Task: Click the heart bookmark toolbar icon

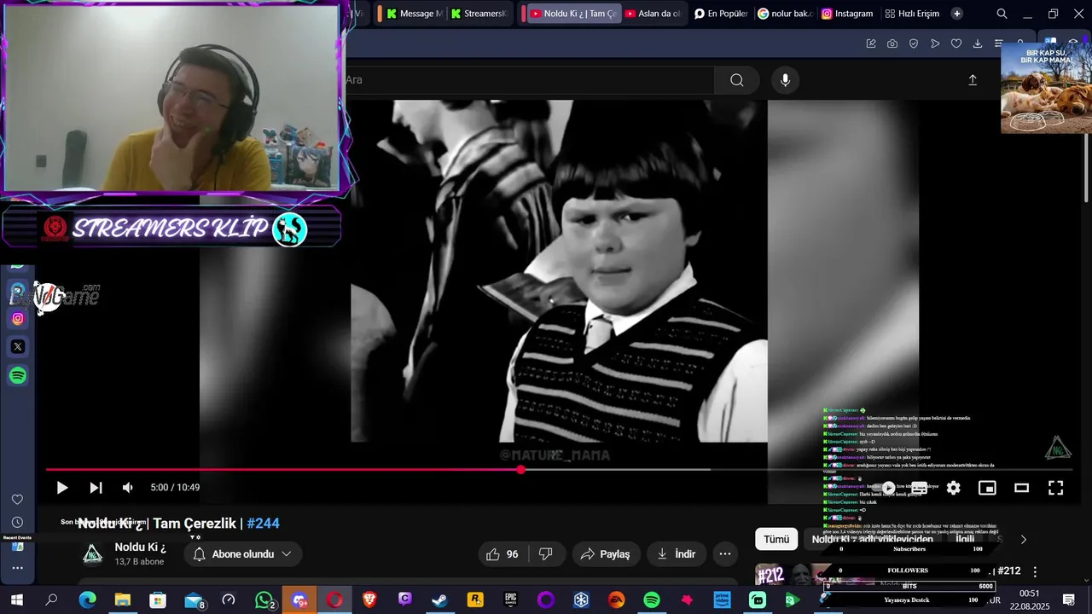Action: tap(956, 43)
